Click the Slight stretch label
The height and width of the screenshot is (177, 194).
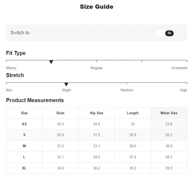[x=66, y=90]
